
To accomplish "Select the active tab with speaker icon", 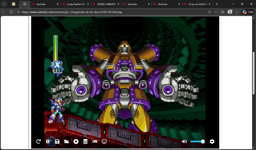I will tap(24, 4).
